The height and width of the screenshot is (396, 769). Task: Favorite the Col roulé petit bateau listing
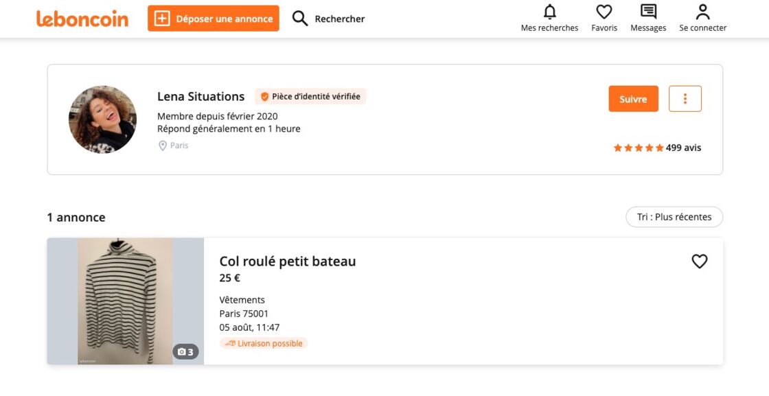pyautogui.click(x=700, y=261)
